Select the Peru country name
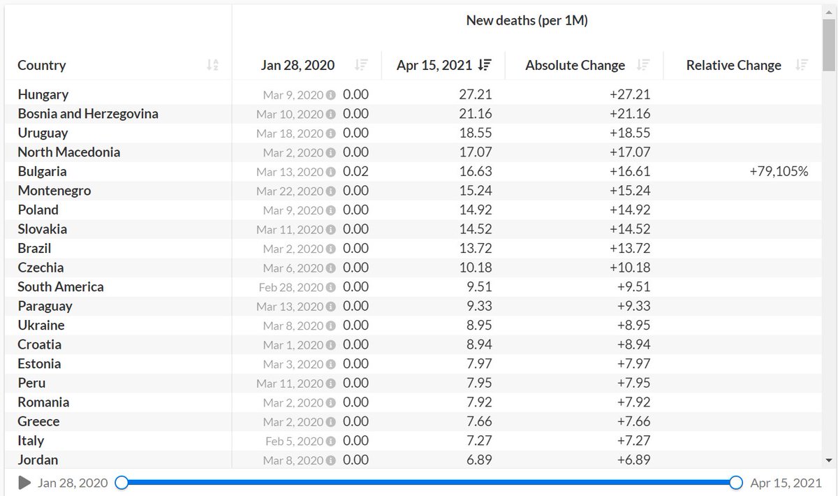 (x=31, y=384)
